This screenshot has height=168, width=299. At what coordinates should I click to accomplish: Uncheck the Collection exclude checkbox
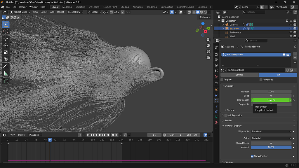[x=287, y=21]
